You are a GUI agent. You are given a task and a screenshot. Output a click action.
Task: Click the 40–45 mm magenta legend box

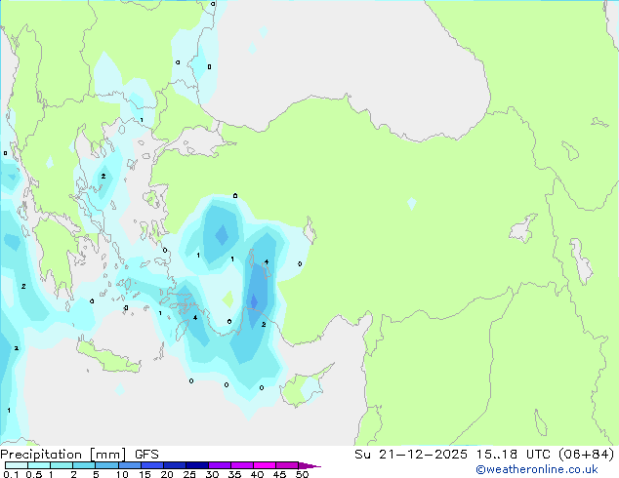pos(265,465)
